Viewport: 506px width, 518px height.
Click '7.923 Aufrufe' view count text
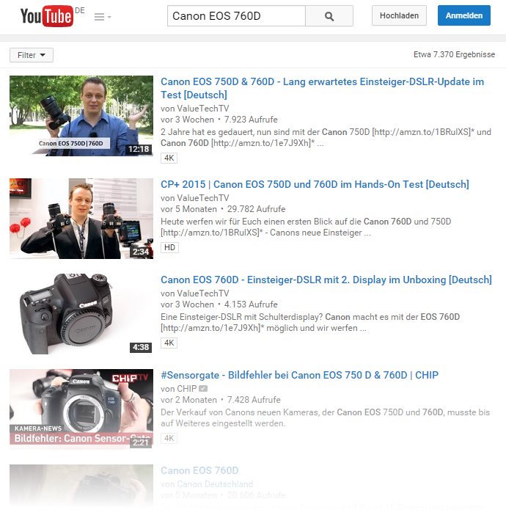pyautogui.click(x=251, y=120)
